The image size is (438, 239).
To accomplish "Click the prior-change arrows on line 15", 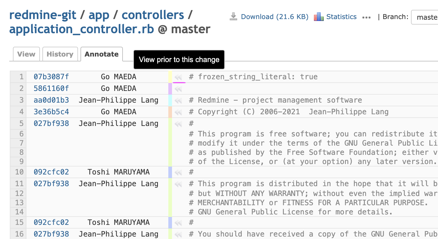I will (178, 223).
